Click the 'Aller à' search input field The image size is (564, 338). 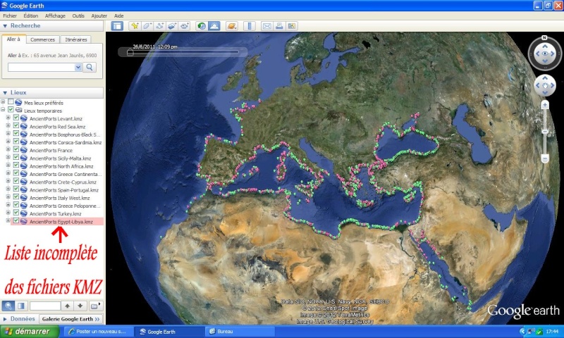pyautogui.click(x=42, y=67)
